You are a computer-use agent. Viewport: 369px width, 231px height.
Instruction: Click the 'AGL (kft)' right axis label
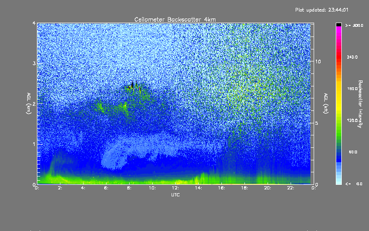(326, 103)
